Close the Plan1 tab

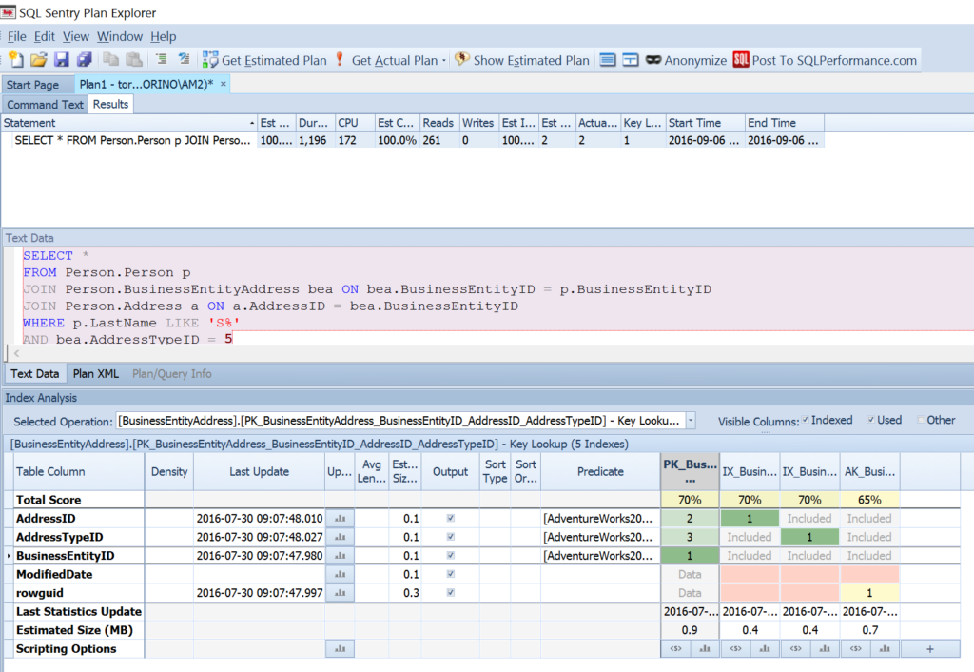click(223, 84)
